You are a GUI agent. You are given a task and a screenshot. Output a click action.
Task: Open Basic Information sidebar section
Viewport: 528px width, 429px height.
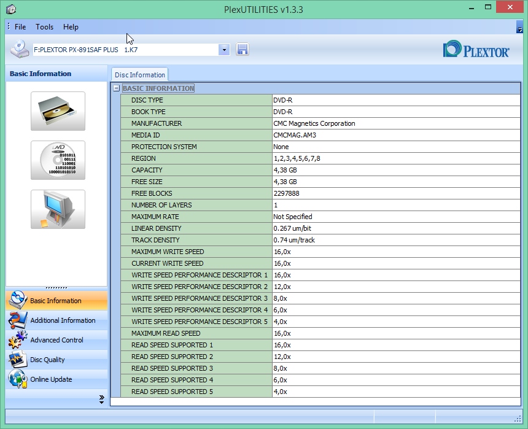click(56, 301)
